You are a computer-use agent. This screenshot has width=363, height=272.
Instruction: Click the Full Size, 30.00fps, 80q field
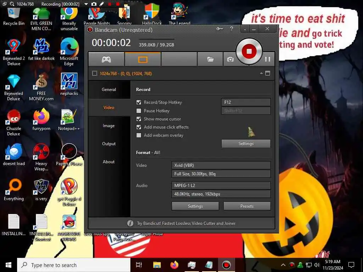coord(221,174)
